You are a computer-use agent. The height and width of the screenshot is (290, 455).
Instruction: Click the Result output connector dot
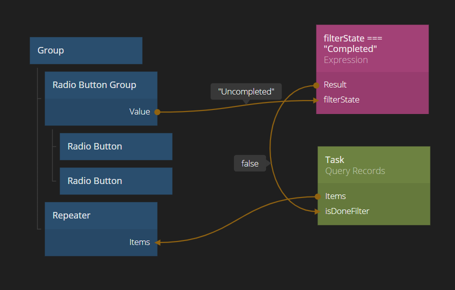click(316, 85)
